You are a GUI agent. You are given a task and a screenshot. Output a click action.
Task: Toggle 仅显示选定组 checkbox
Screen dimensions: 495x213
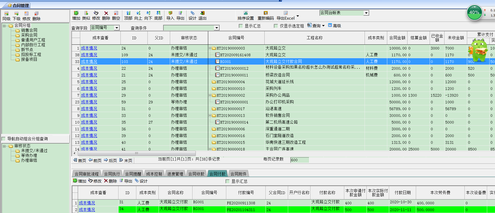point(276,26)
